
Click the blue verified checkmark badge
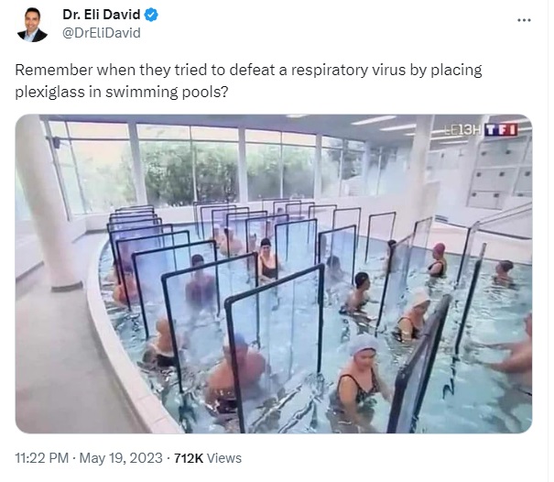151,15
